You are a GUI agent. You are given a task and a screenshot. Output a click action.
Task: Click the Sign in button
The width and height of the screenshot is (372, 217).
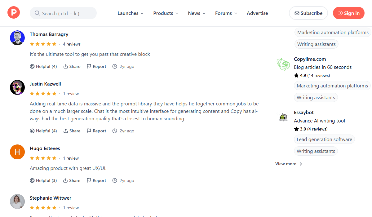coord(348,13)
